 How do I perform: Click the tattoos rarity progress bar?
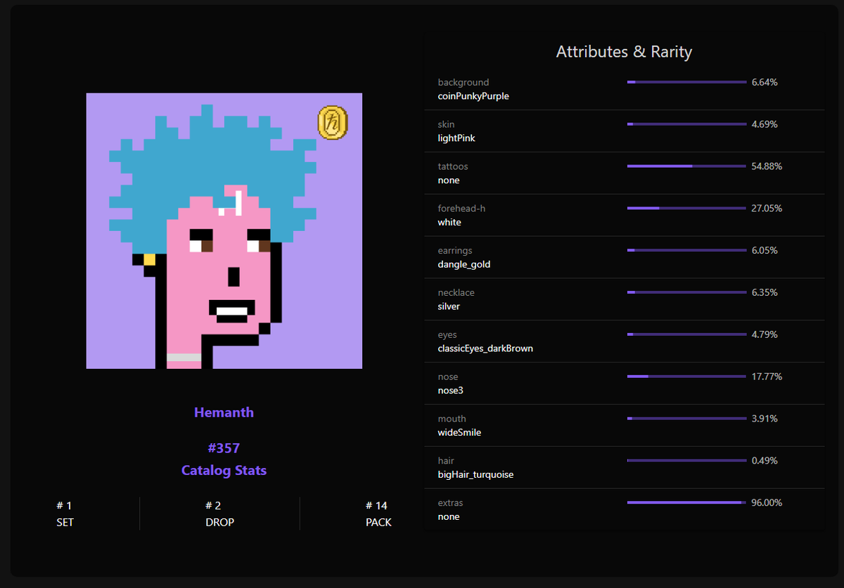click(x=687, y=166)
